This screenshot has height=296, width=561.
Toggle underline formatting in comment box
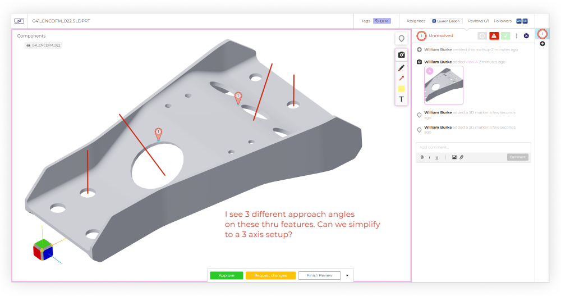tap(437, 157)
